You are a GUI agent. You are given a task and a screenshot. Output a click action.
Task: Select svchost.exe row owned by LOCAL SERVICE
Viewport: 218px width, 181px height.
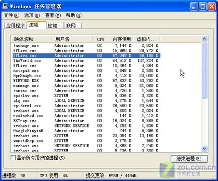tap(86, 111)
